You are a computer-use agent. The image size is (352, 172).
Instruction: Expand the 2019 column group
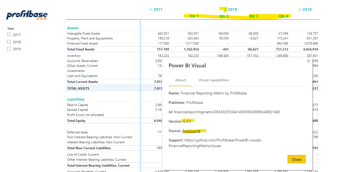300,9
